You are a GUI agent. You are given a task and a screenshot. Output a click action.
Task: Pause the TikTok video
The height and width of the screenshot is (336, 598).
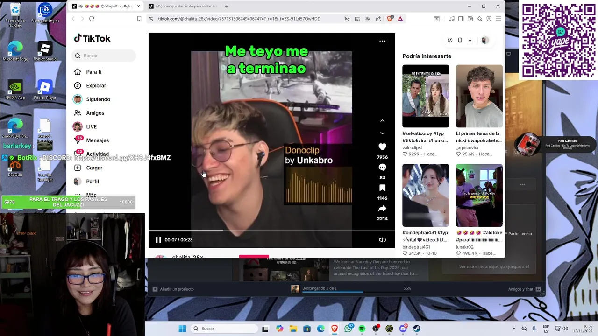(158, 240)
